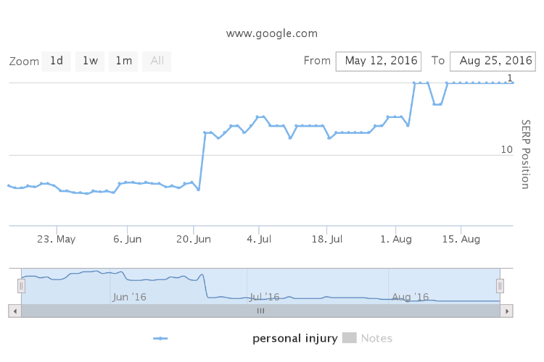Click the gray Notes legend swatch
The width and height of the screenshot is (544, 362).
pyautogui.click(x=350, y=338)
